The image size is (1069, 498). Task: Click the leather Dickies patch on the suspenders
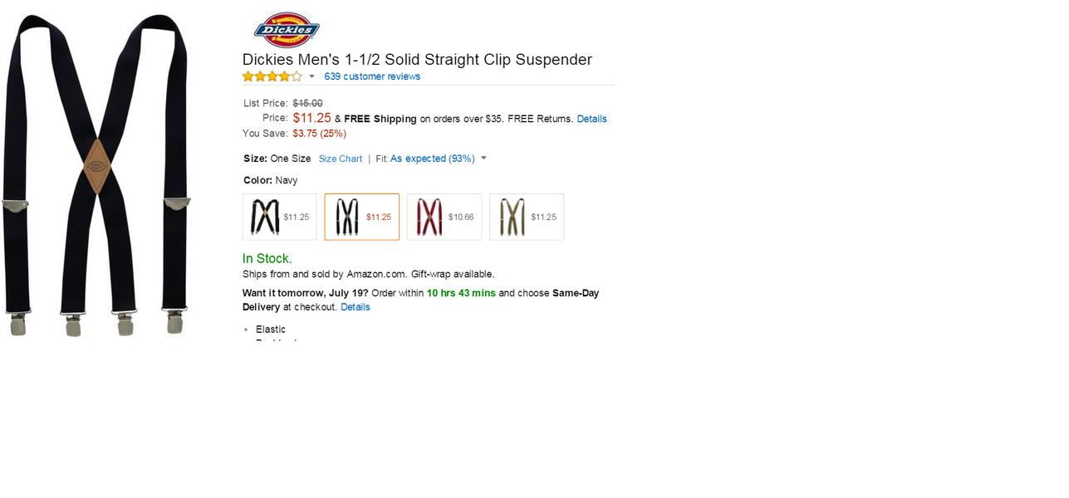click(97, 166)
